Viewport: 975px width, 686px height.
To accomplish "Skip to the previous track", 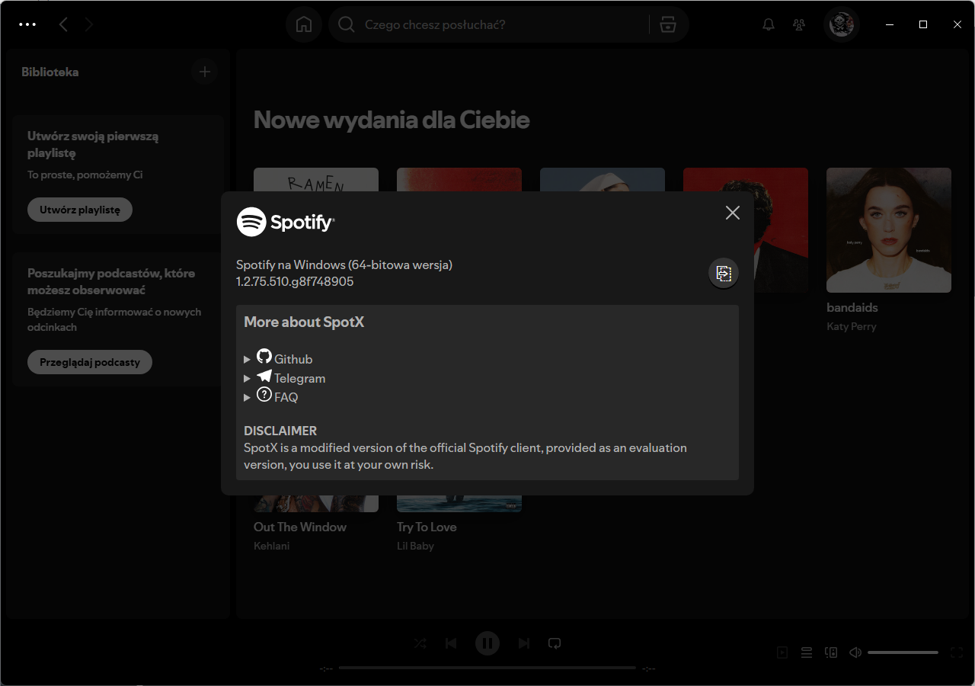I will [x=451, y=643].
